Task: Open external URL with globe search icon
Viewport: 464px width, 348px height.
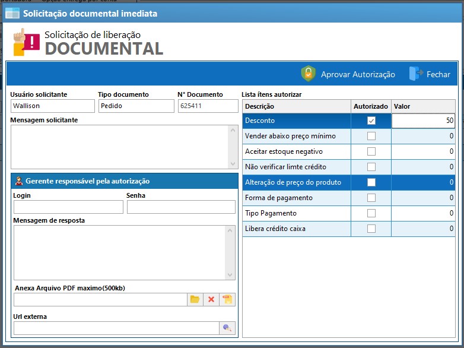Action: tap(227, 328)
